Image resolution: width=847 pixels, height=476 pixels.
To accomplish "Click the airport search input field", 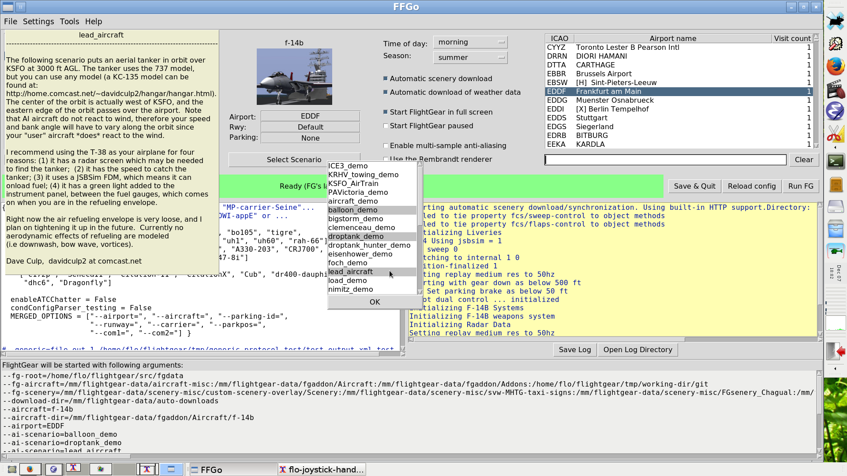I will tap(665, 160).
